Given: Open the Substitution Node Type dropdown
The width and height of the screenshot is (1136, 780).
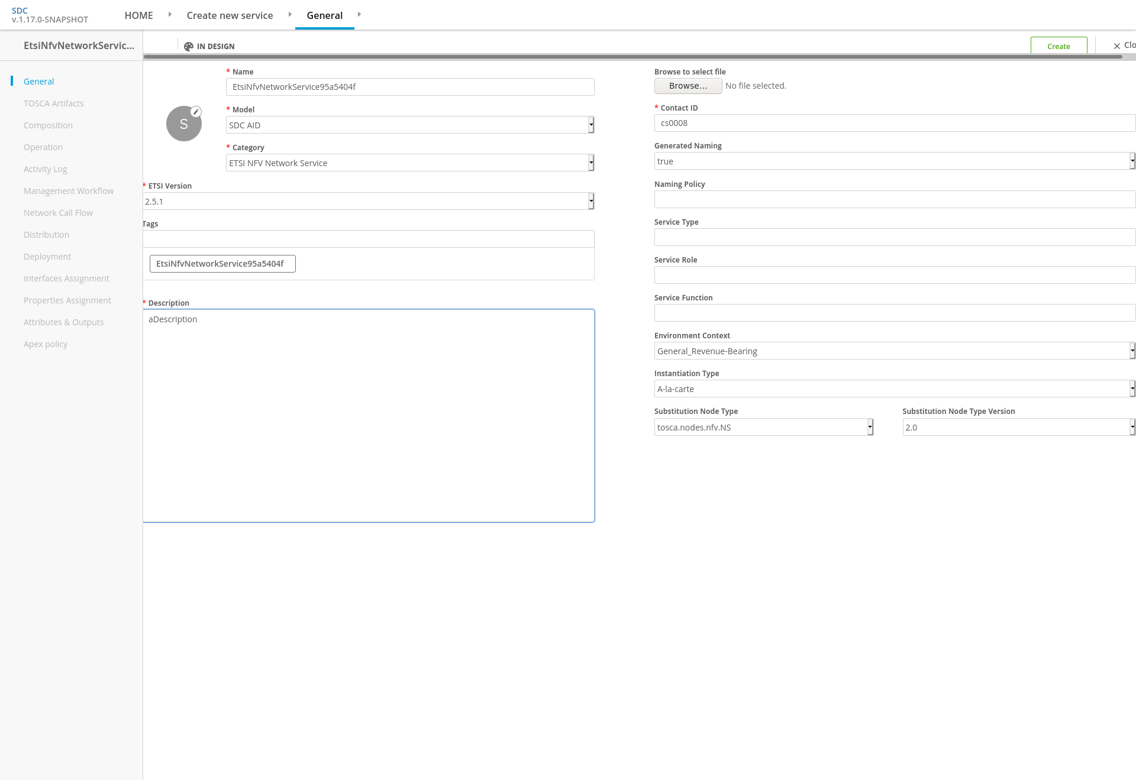Looking at the screenshot, I should click(x=764, y=427).
